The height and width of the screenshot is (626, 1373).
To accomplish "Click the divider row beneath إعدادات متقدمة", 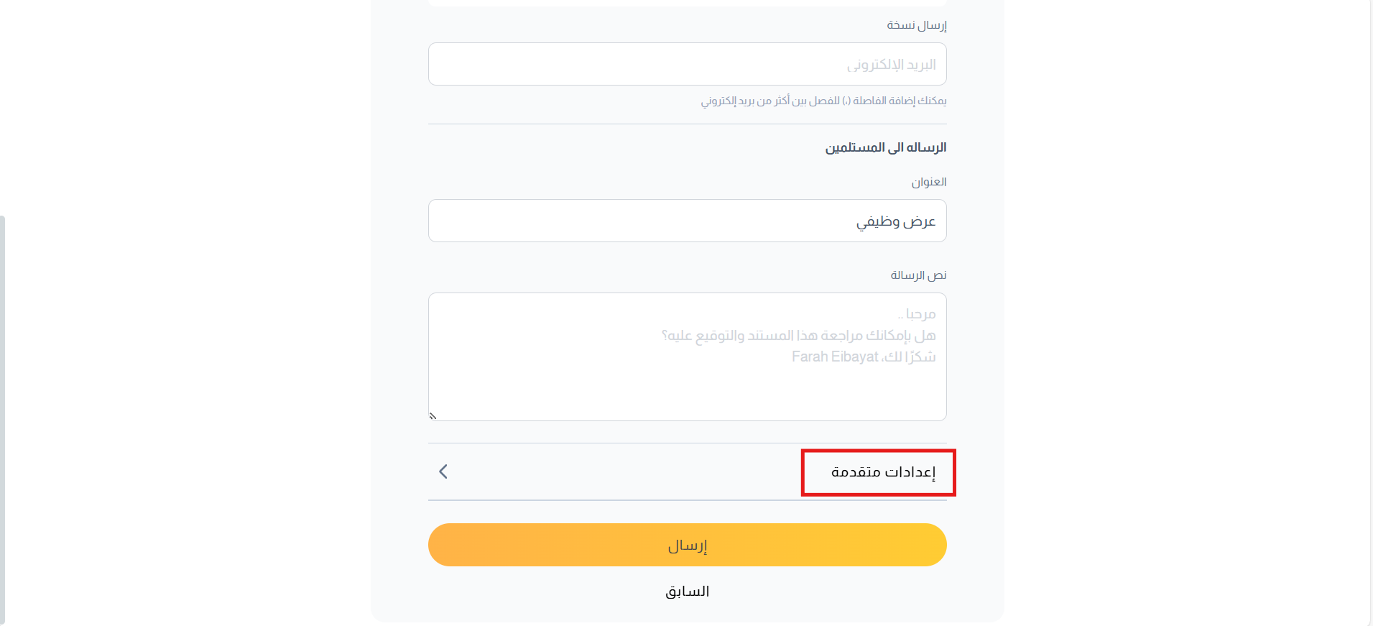I will (687, 500).
